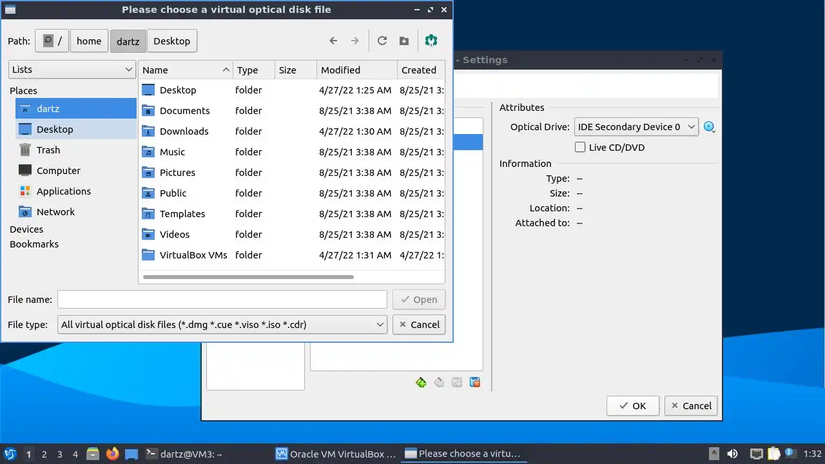
Task: Launch Firefox from the taskbar
Action: point(112,454)
